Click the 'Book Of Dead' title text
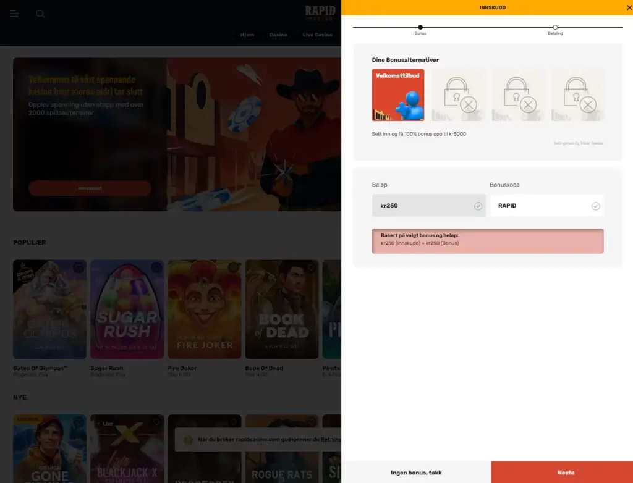The image size is (633, 483). (x=264, y=368)
